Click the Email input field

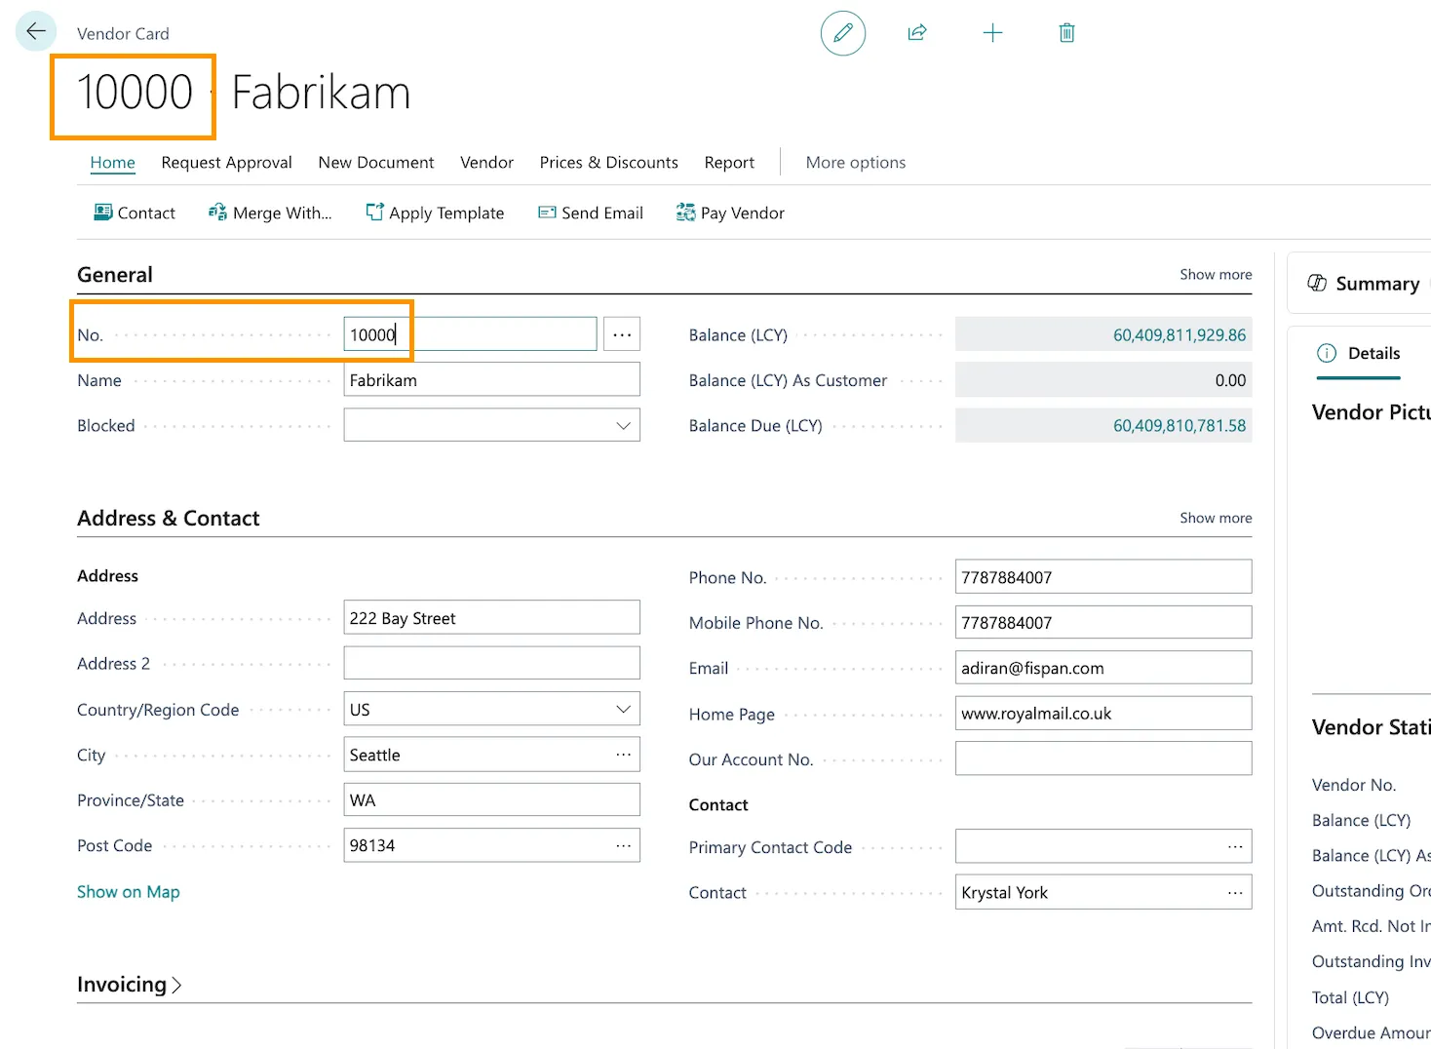1103,668
